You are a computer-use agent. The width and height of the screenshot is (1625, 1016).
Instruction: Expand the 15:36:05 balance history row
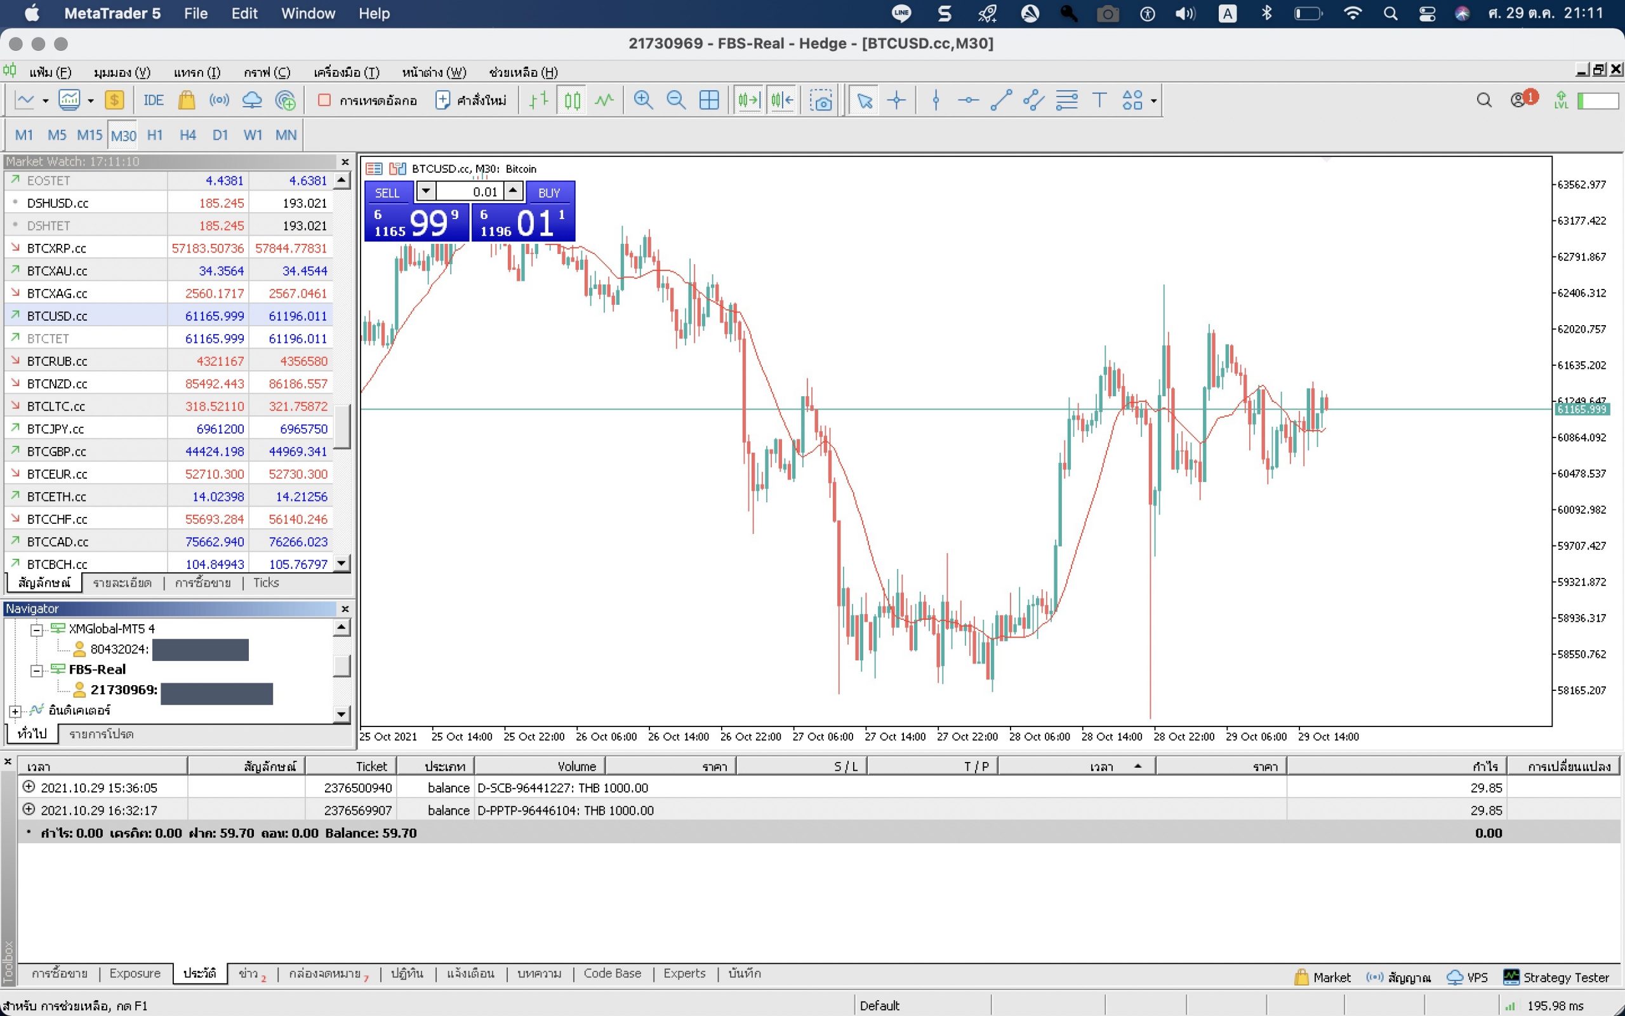click(x=29, y=787)
